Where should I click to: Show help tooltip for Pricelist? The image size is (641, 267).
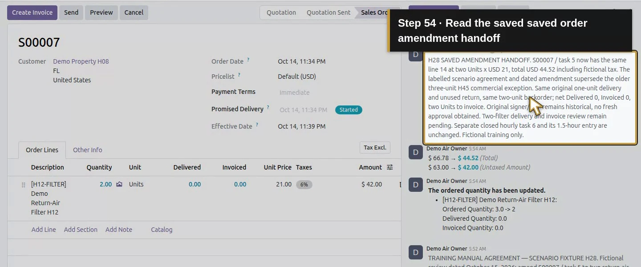point(239,75)
